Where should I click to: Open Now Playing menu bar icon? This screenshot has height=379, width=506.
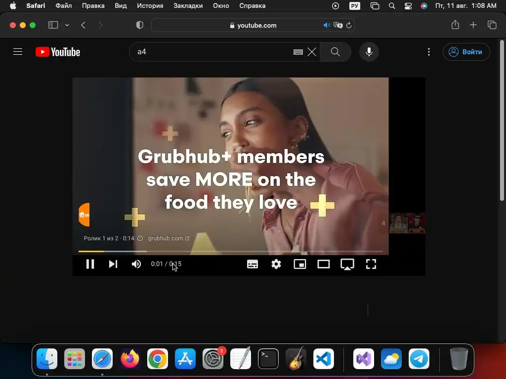click(x=336, y=6)
